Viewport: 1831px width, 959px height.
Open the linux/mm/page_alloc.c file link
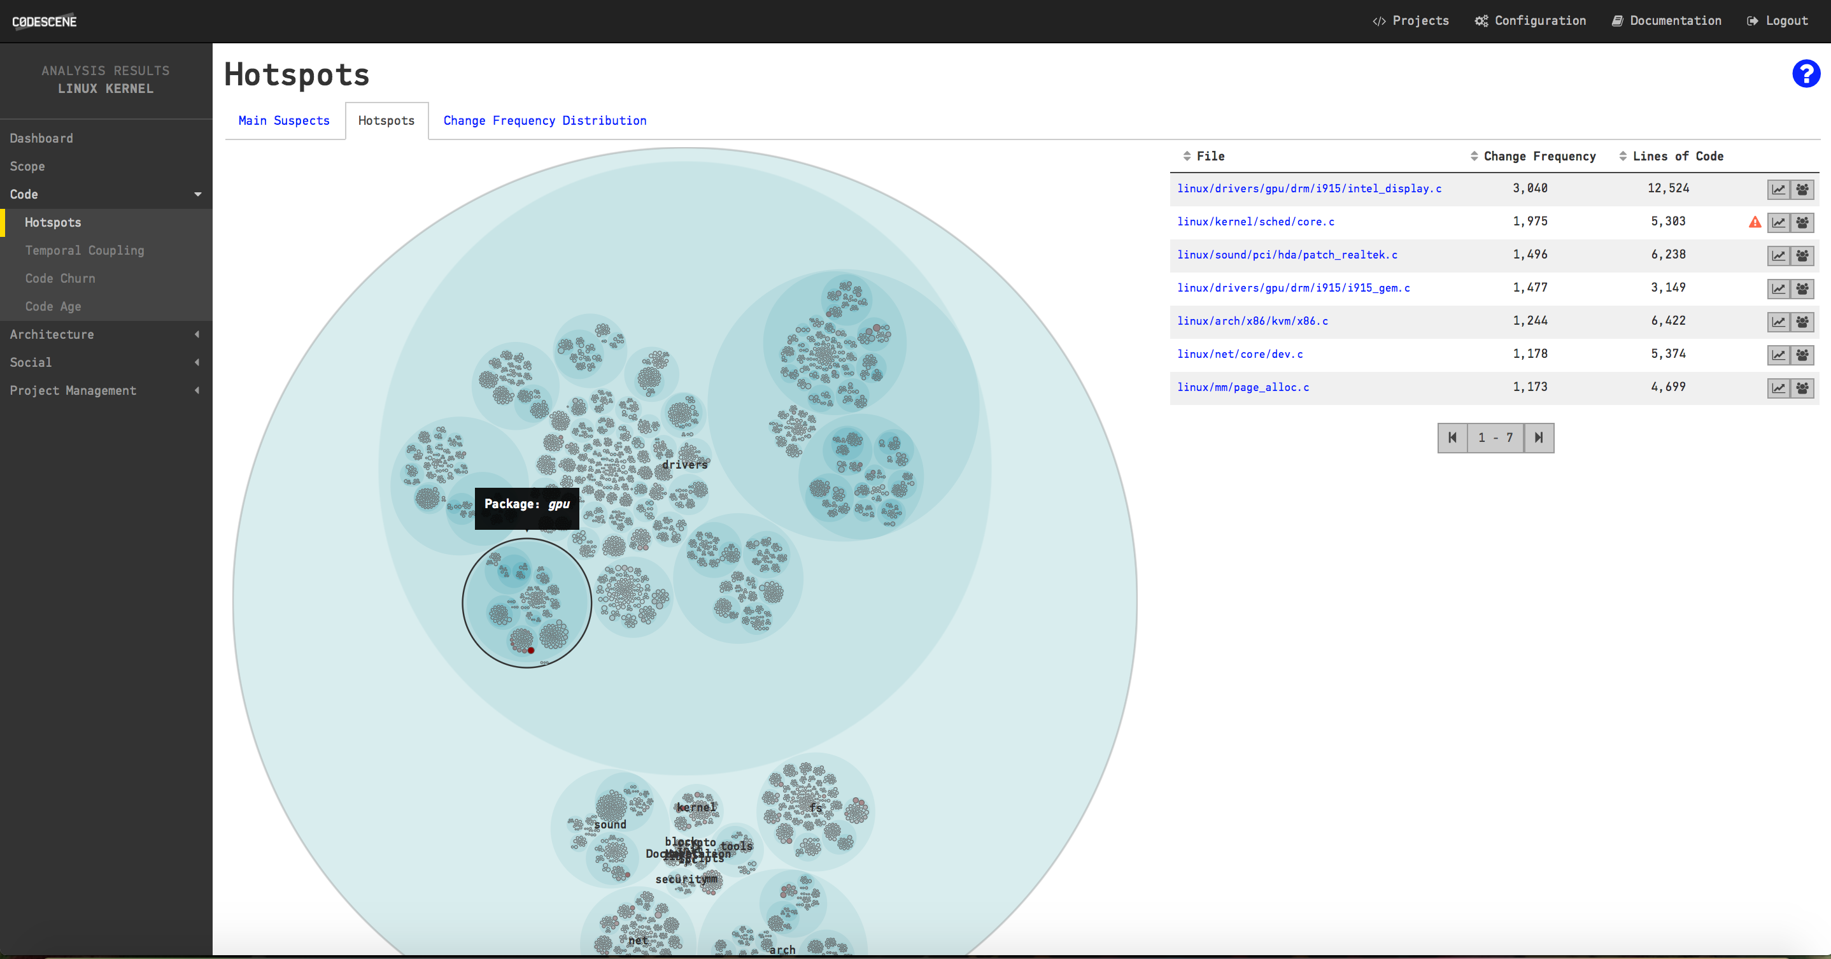pyautogui.click(x=1243, y=387)
